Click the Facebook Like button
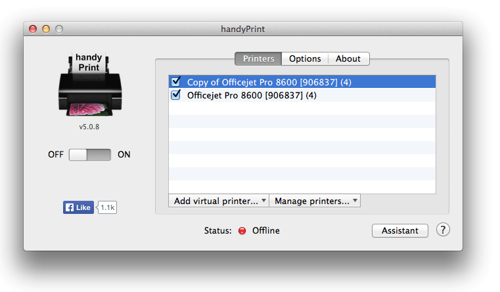The image size is (500, 292). pos(78,207)
